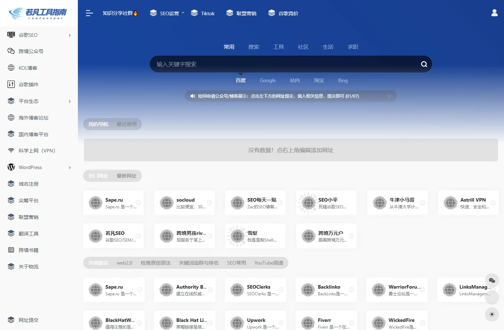The width and height of the screenshot is (504, 330).
Task: Click the arrow icon on Backlinko card
Action: [352, 290]
